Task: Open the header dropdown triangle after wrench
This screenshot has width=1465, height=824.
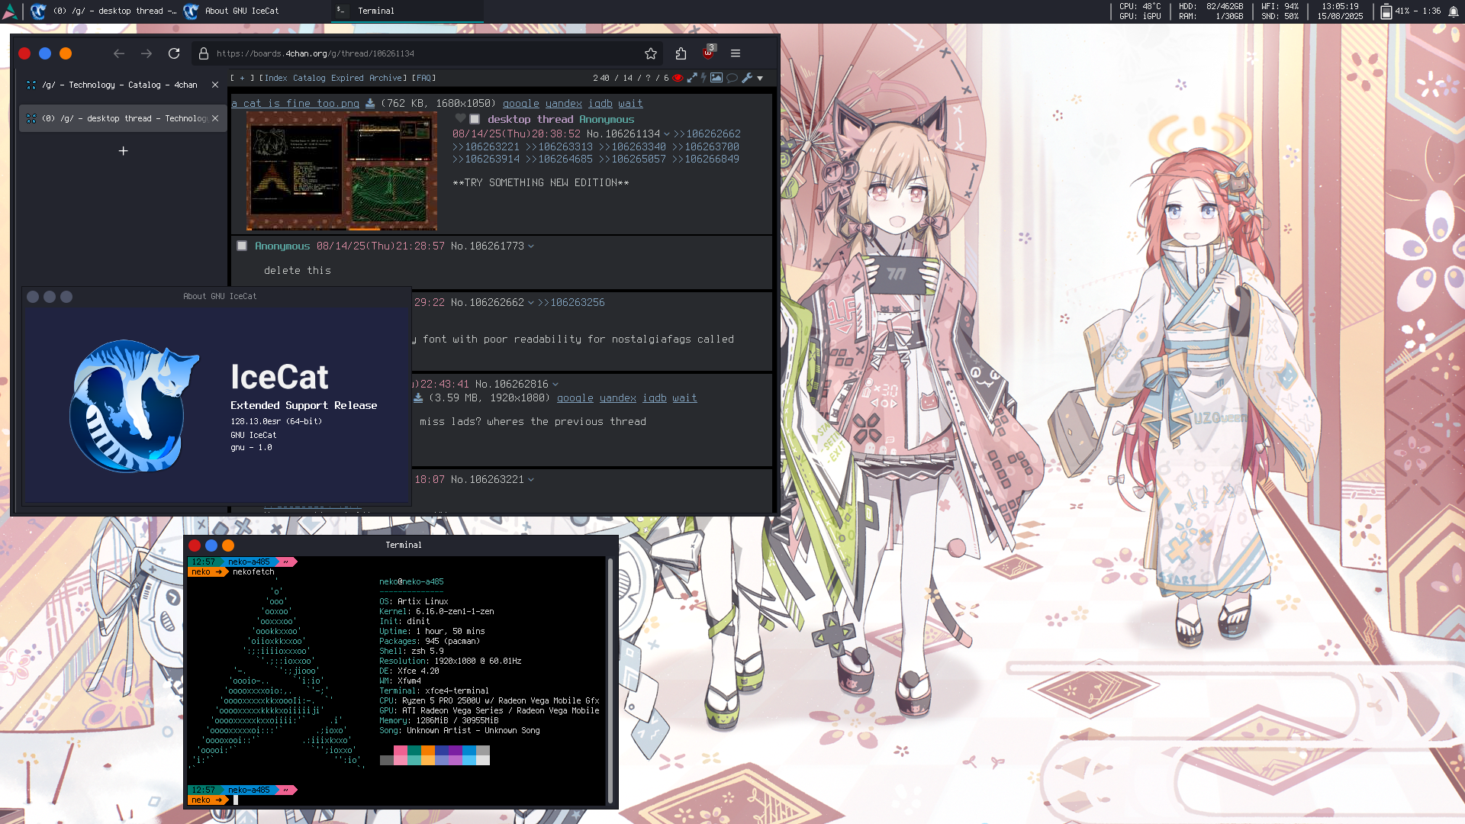Action: 760,79
